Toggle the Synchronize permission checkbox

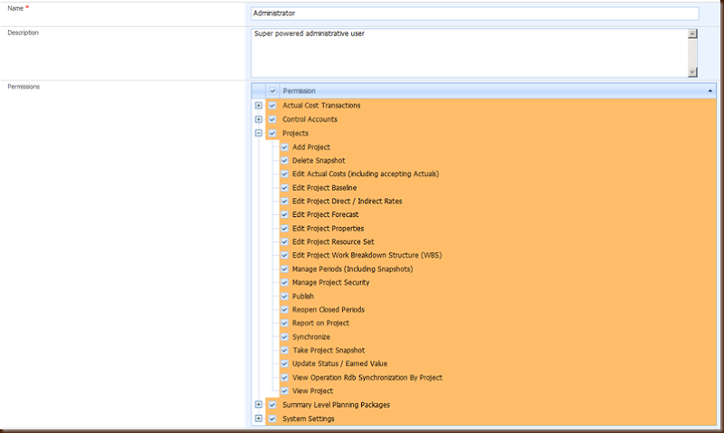pos(284,336)
